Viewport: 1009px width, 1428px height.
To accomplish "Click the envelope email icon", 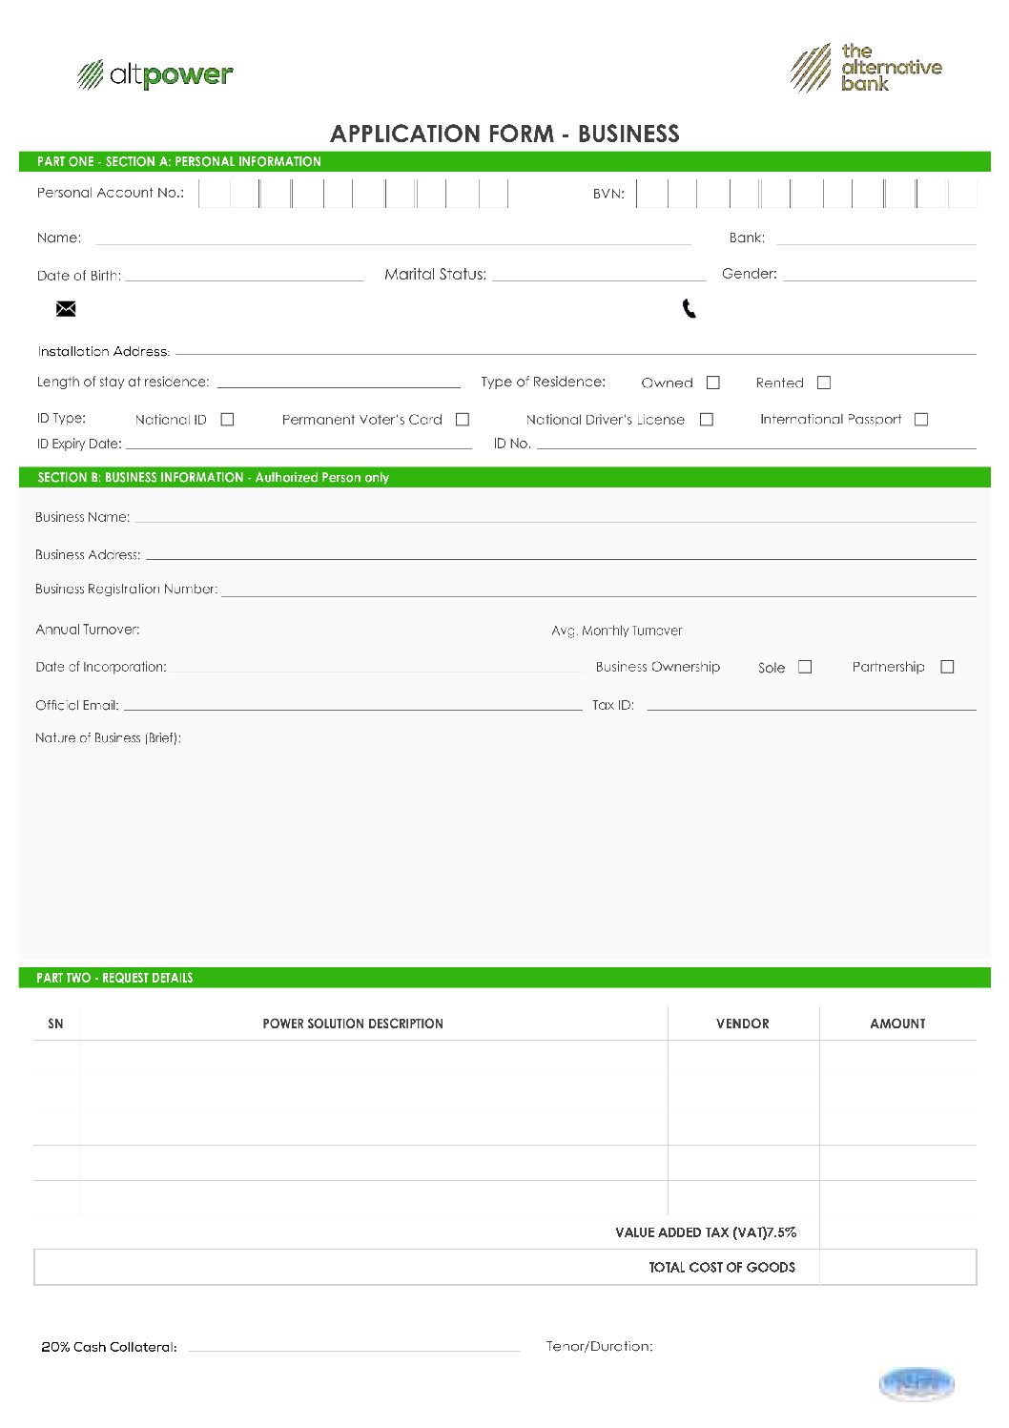I will click(66, 309).
